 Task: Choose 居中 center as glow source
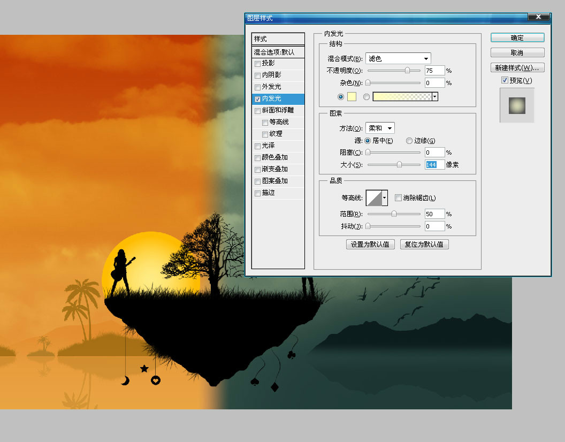tap(368, 141)
